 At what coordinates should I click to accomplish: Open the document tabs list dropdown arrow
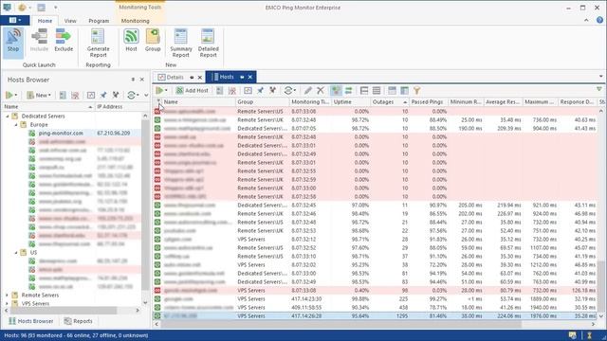tap(600, 77)
